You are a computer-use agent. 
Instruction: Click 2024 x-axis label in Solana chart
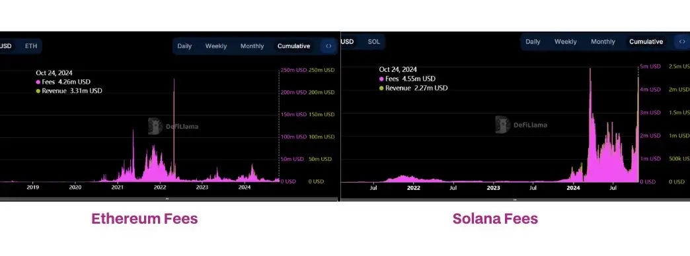click(573, 187)
